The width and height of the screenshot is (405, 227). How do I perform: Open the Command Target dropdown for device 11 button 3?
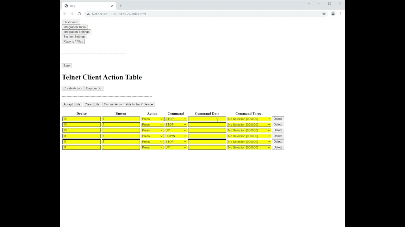(249, 142)
